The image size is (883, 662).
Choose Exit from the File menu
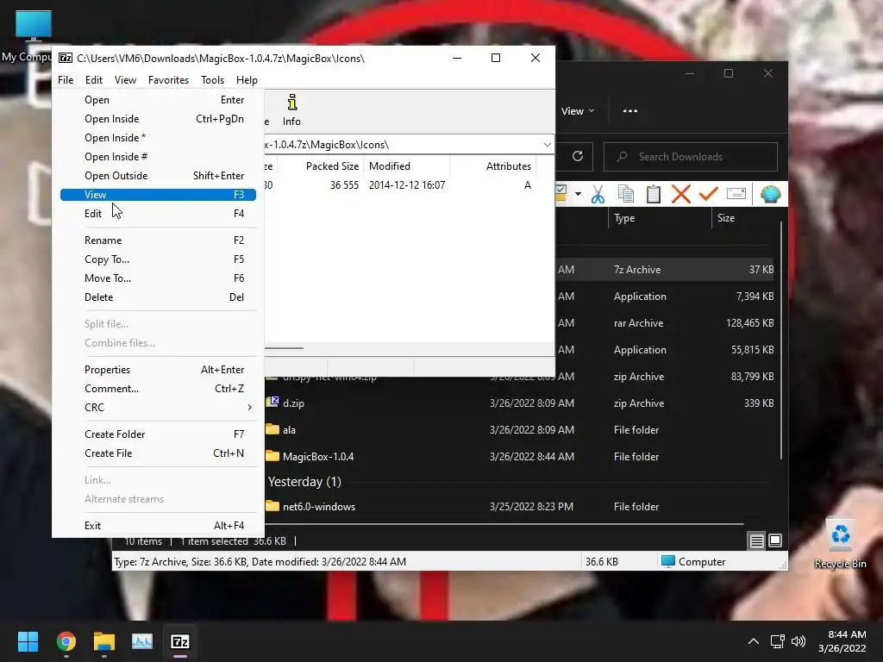tap(158, 526)
